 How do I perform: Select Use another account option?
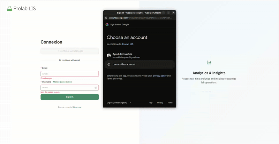click(139, 64)
